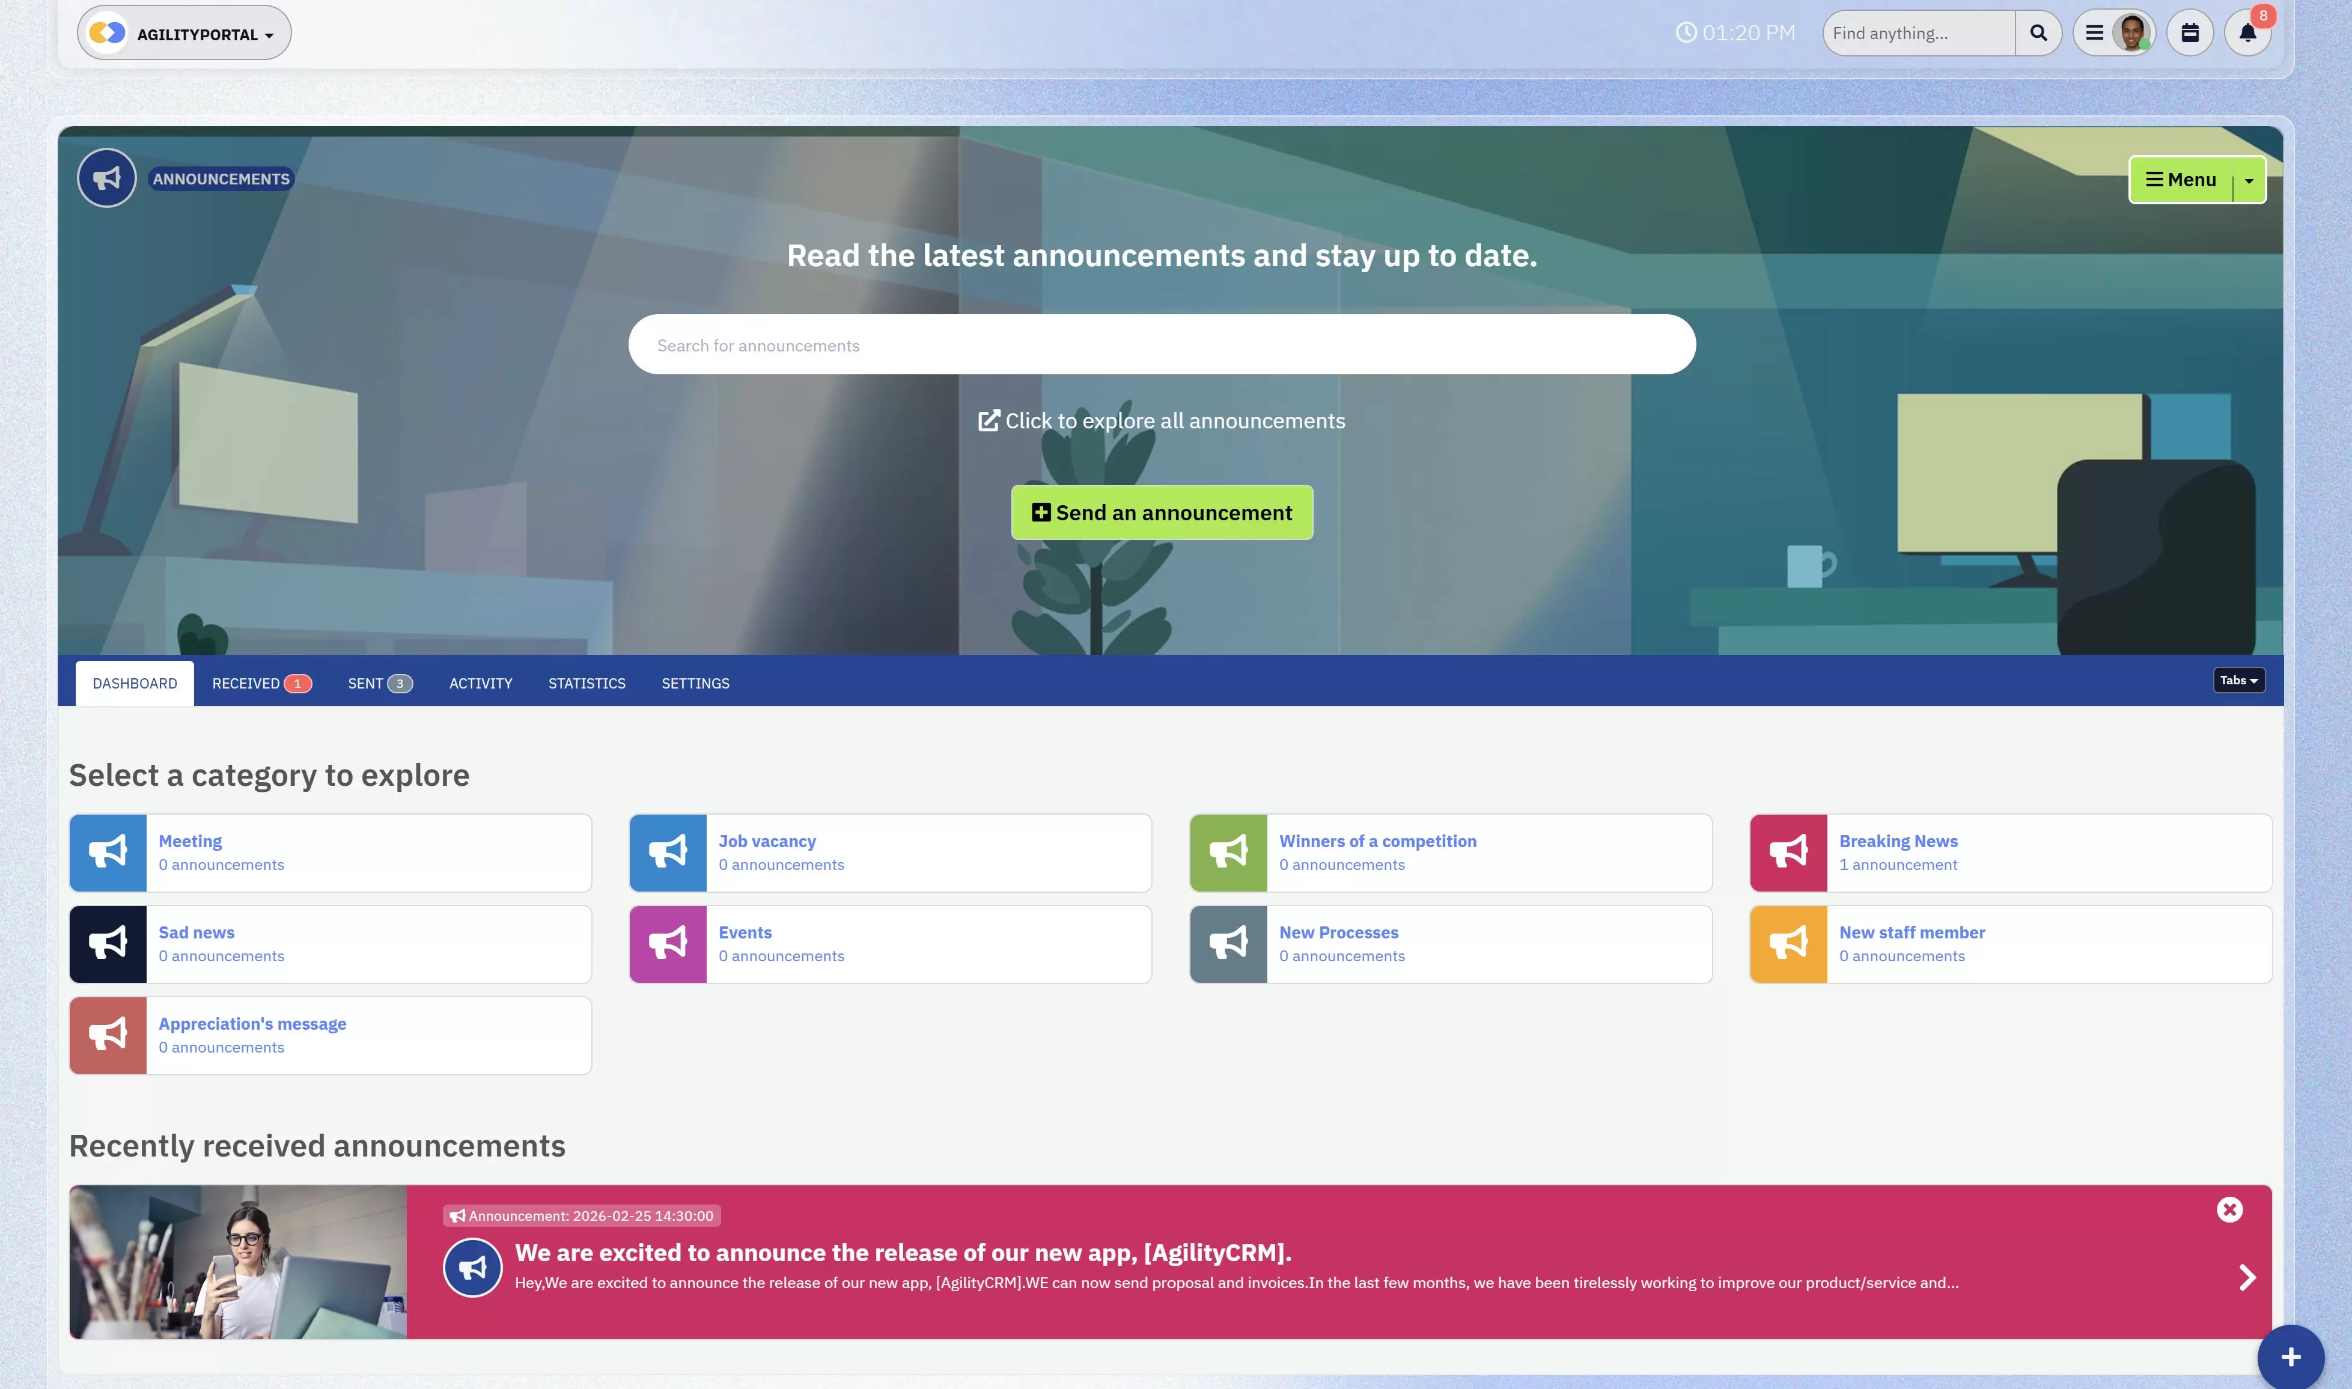The width and height of the screenshot is (2352, 1389).
Task: Click the Announcements megaphone icon in the banner
Action: click(107, 178)
